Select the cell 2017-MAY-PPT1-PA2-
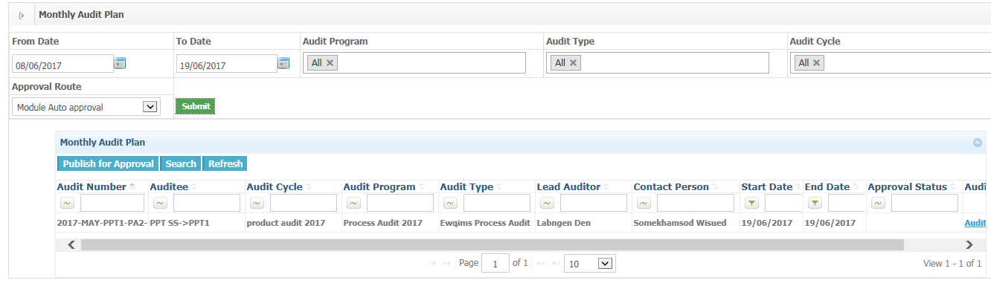This screenshot has height=286, width=991. (102, 223)
